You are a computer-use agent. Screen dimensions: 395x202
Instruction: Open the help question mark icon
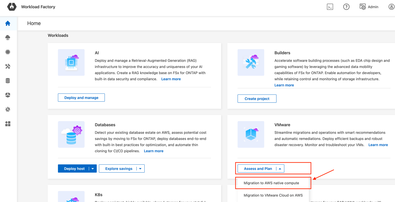pos(346,7)
